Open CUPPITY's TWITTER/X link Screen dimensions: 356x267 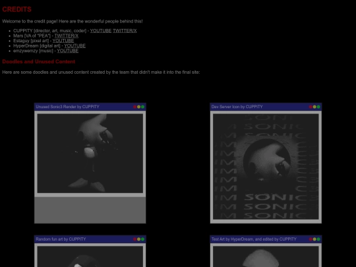tap(125, 30)
